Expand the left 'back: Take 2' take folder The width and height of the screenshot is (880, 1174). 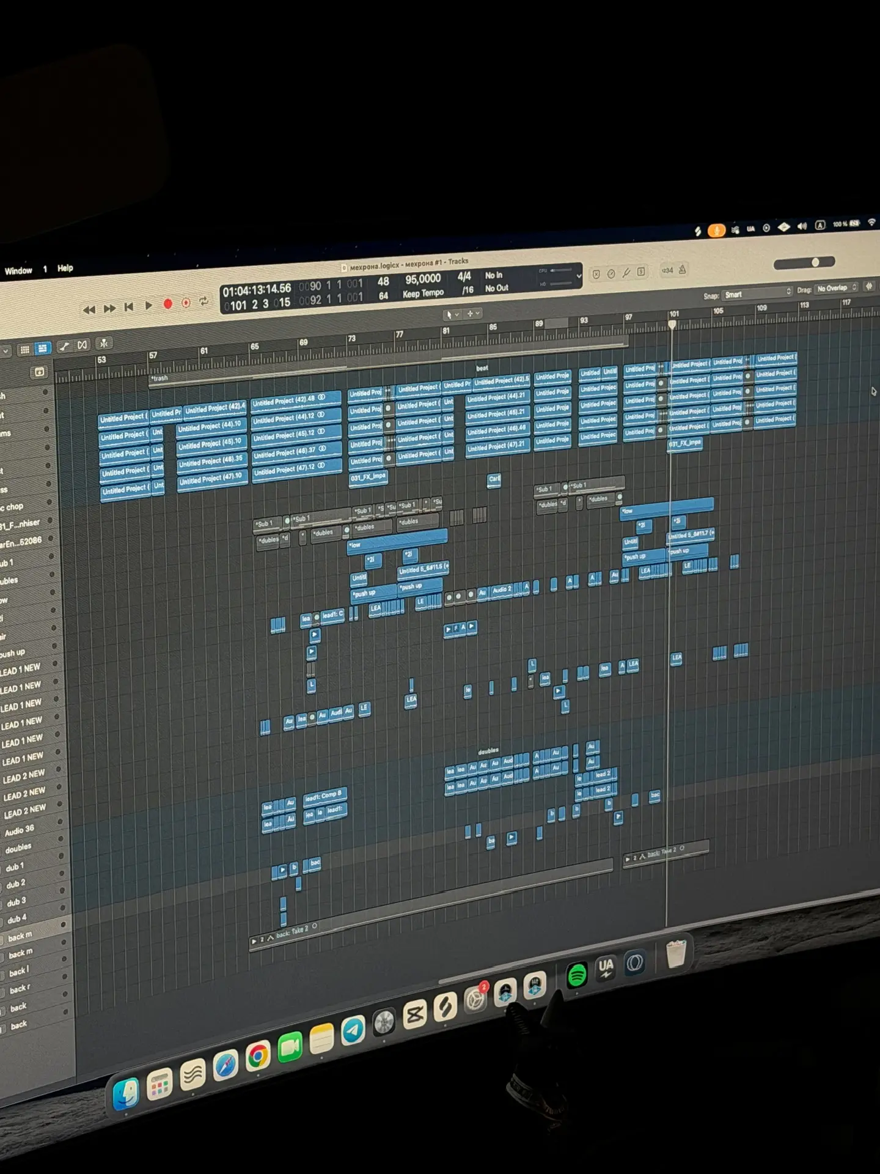[255, 941]
